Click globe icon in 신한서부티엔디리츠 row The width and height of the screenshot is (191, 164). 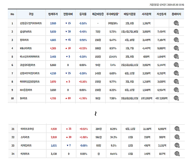click(x=176, y=73)
